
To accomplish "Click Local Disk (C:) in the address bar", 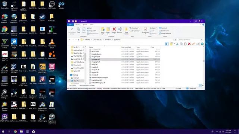I will (97, 40).
